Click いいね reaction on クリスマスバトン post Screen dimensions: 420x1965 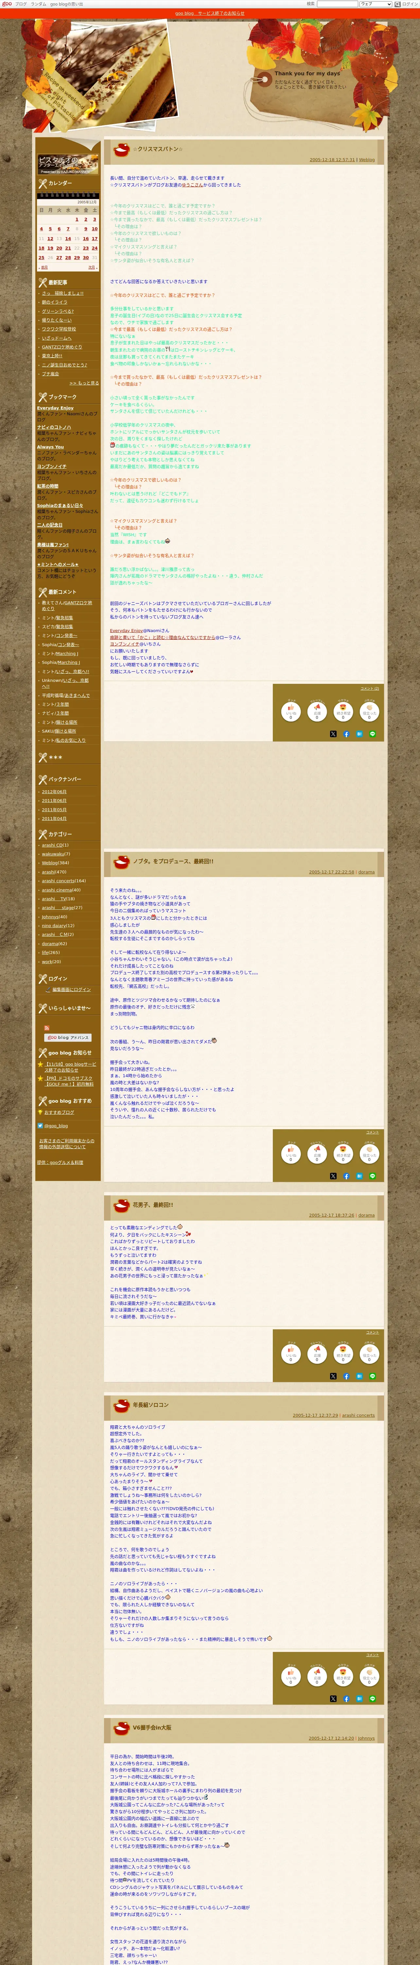tap(290, 711)
